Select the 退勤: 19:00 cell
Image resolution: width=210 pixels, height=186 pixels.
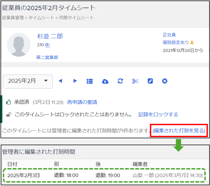tap(108, 175)
